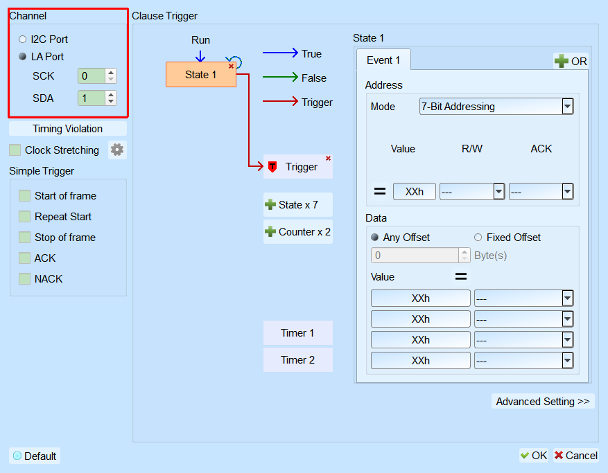608x473 pixels.
Task: Select the I2C Port radio button
Action: [x=22, y=39]
